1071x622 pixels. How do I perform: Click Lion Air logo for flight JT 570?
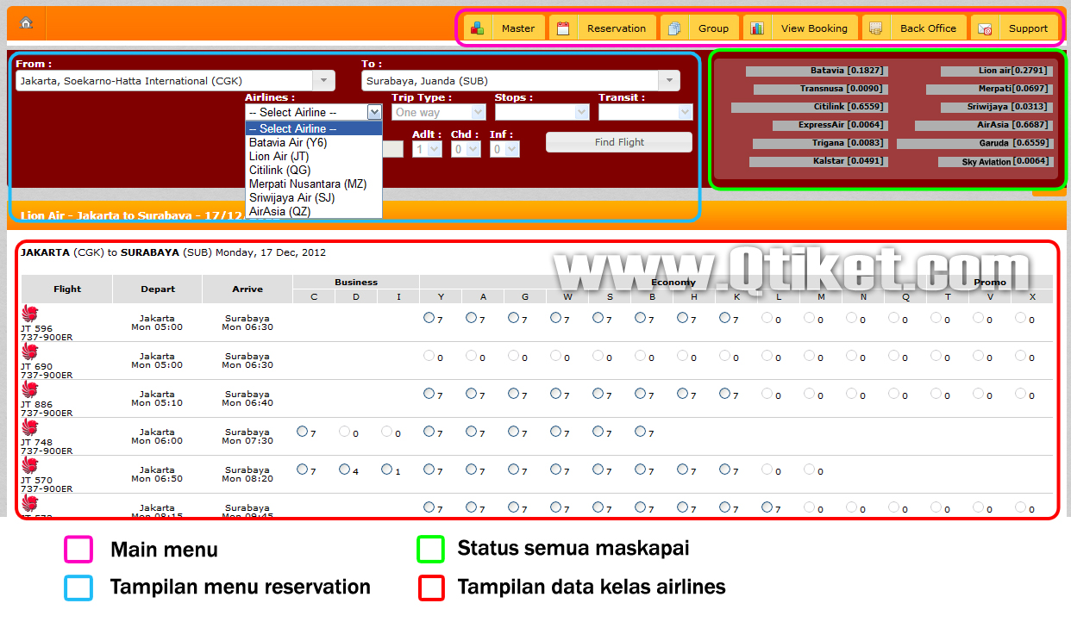(x=30, y=464)
